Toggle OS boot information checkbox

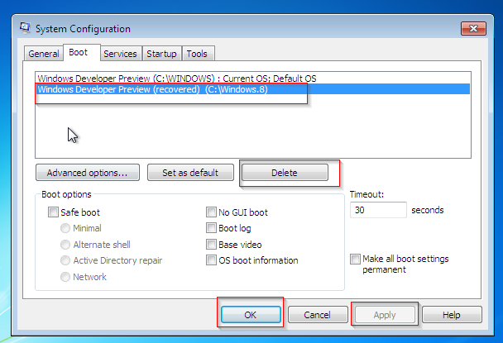click(211, 260)
